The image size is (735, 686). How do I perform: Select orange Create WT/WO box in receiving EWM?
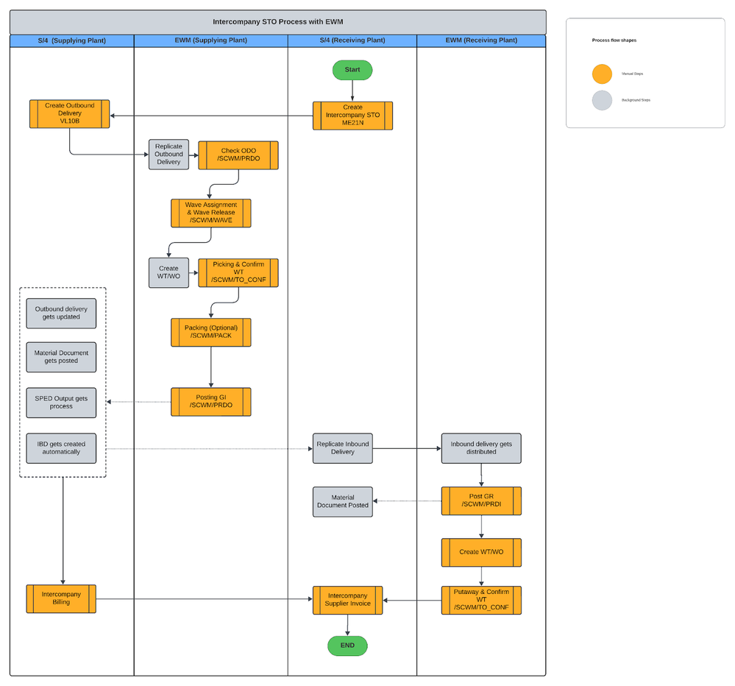[481, 552]
